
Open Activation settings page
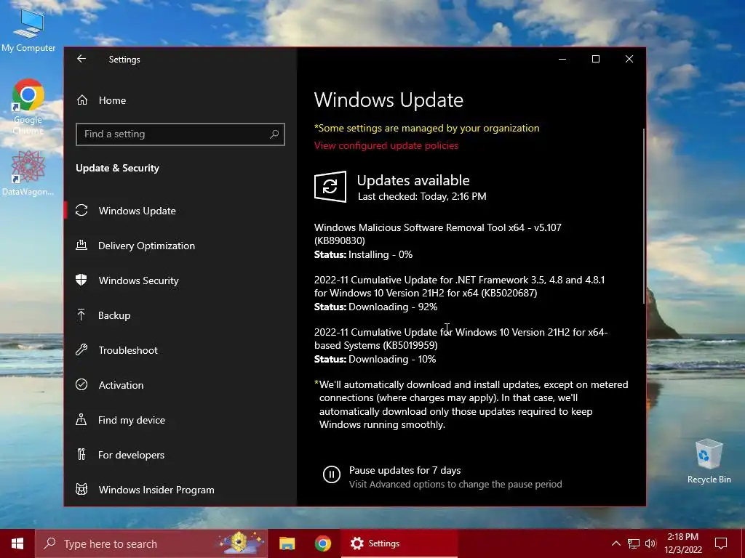point(180,384)
